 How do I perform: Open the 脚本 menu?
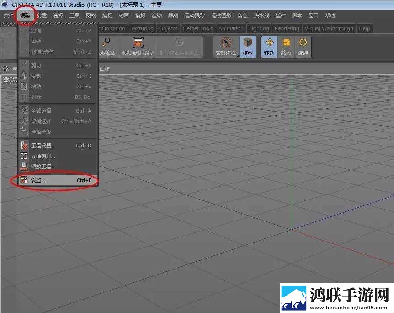coord(297,16)
